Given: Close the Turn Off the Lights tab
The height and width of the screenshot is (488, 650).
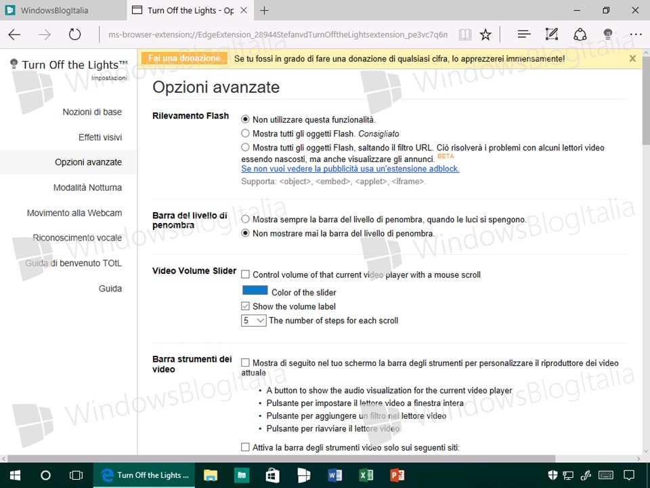Looking at the screenshot, I should [x=244, y=10].
